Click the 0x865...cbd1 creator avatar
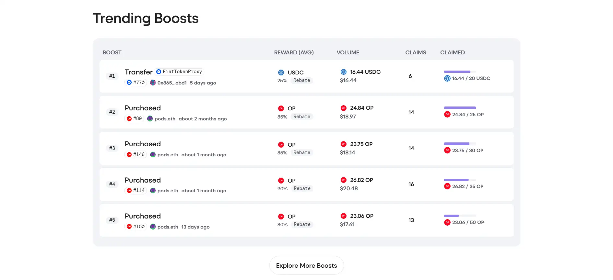This screenshot has height=280, width=613. pos(153,83)
